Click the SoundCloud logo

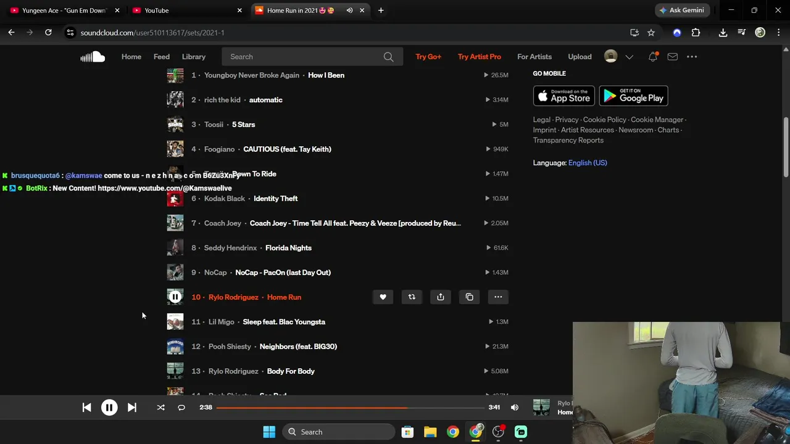click(x=93, y=57)
